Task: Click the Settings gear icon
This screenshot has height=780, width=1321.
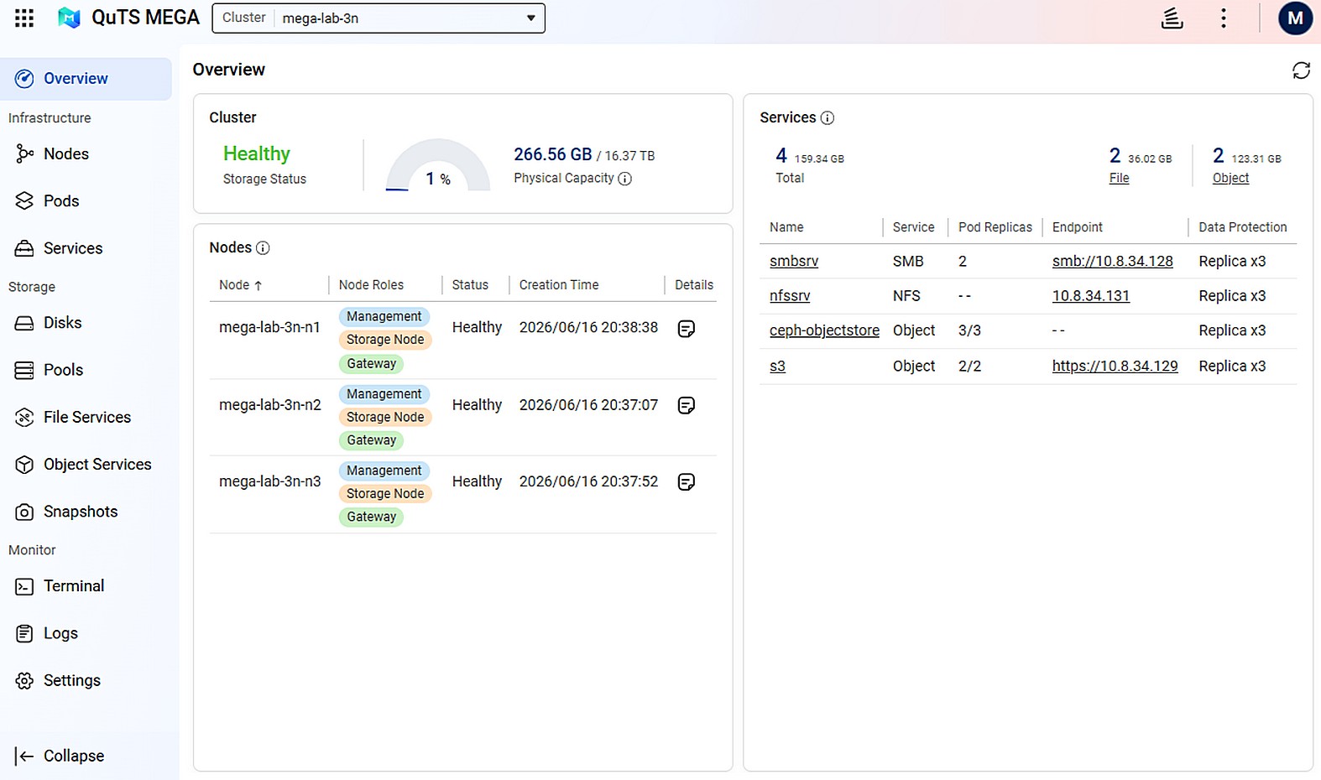Action: pos(24,680)
